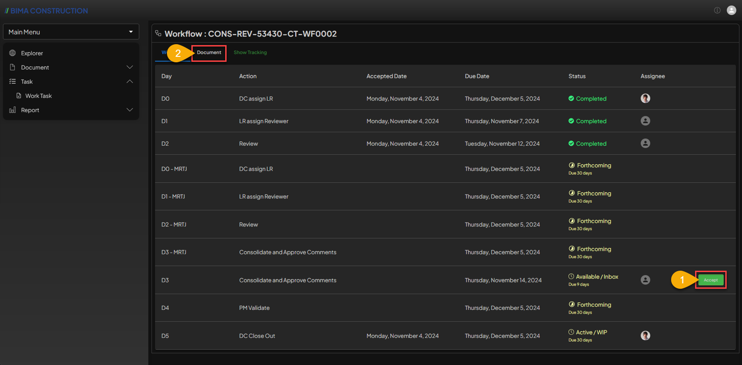Click the info icon in top bar
The image size is (742, 365).
click(x=717, y=10)
